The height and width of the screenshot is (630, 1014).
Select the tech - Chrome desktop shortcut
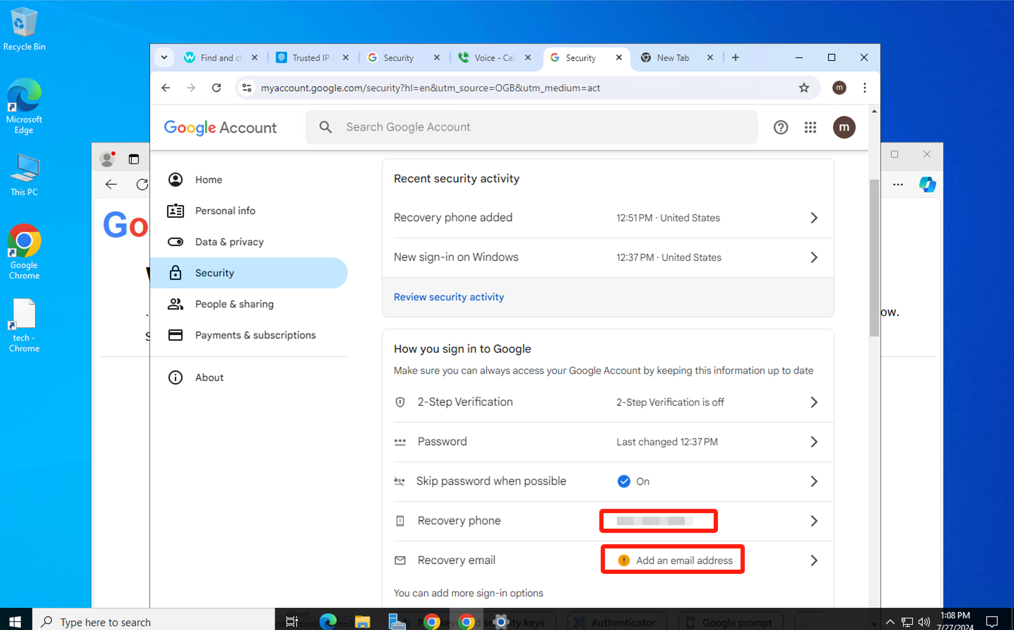24,326
